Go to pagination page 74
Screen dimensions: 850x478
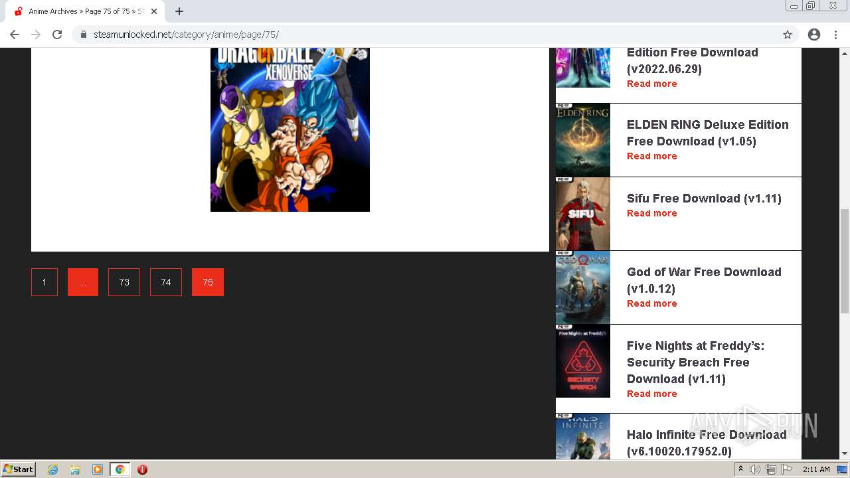[x=166, y=282]
